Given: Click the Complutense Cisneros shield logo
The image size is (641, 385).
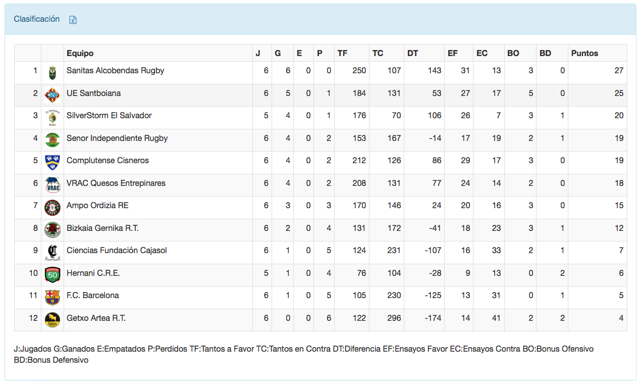Looking at the screenshot, I should click(52, 162).
